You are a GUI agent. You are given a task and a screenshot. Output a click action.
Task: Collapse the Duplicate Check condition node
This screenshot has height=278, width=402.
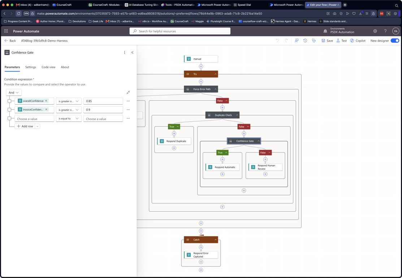click(x=237, y=115)
